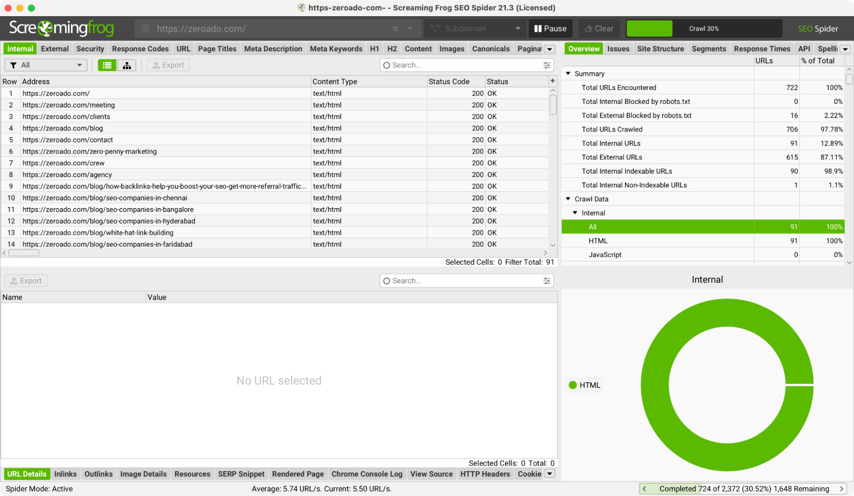
Task: Switch to tree view mode
Action: (127, 65)
